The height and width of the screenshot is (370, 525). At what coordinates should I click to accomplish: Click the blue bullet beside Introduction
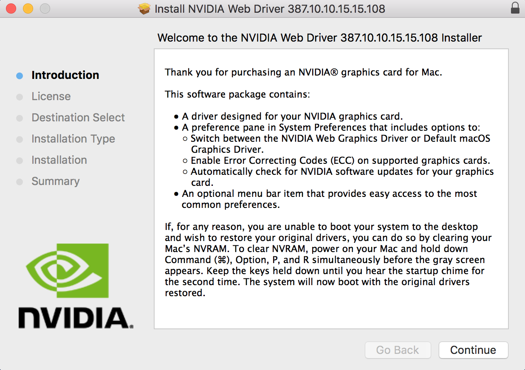(x=20, y=76)
